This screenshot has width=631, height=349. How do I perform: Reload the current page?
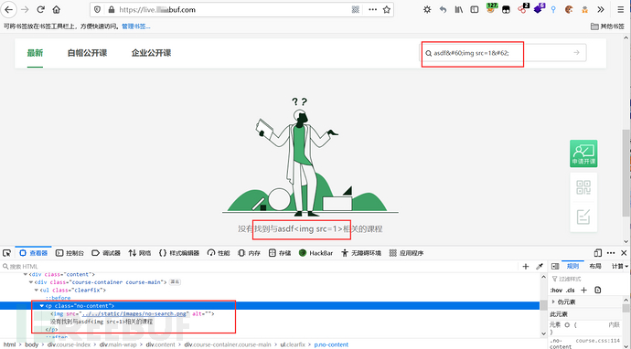pos(40,10)
